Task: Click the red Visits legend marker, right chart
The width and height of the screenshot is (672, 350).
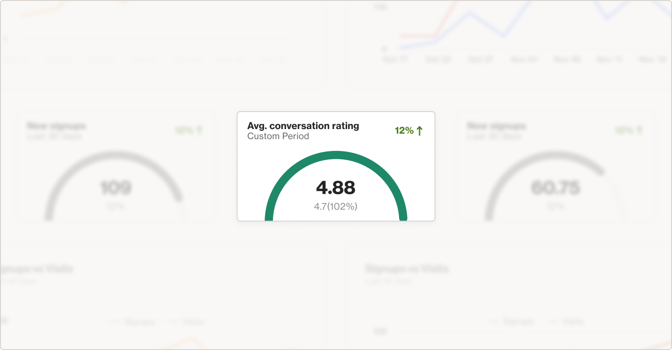Action: tap(553, 322)
